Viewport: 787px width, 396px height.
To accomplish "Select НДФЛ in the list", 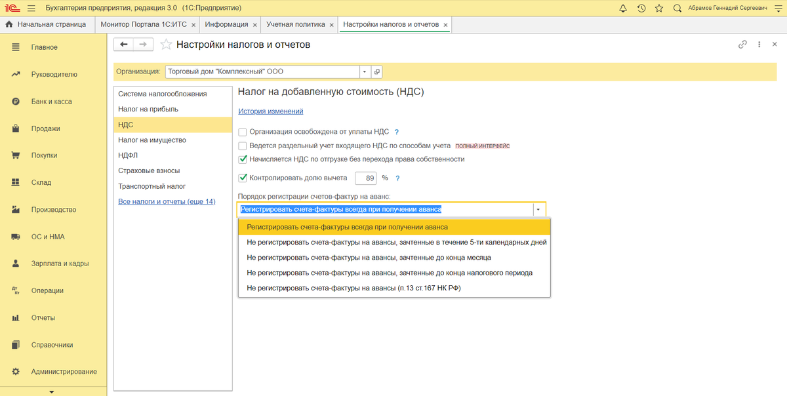I will (173, 155).
